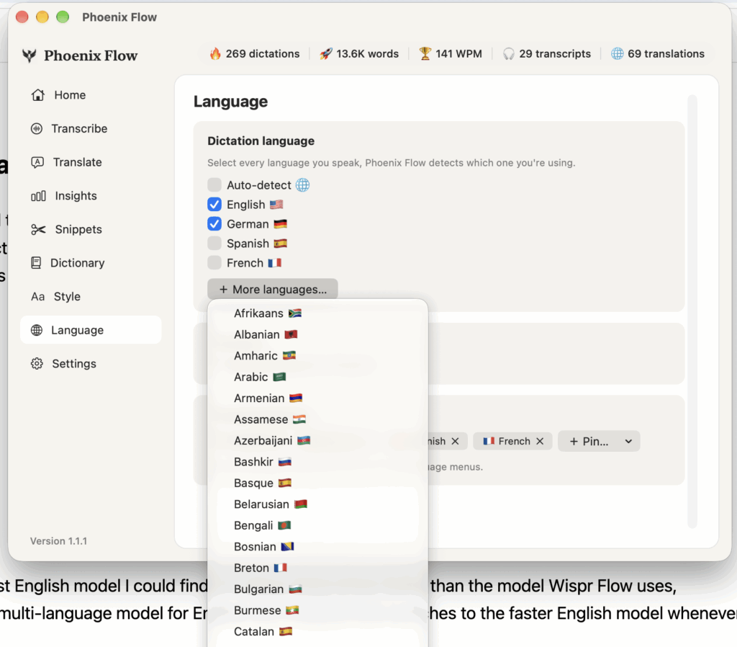Click the headphones icon beside transcripts

(509, 53)
